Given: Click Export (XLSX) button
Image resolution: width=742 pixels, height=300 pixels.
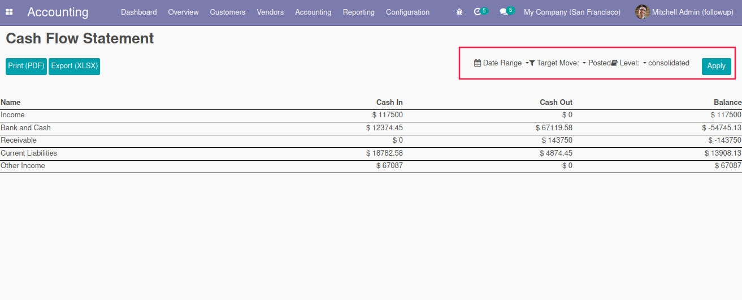Looking at the screenshot, I should point(74,66).
